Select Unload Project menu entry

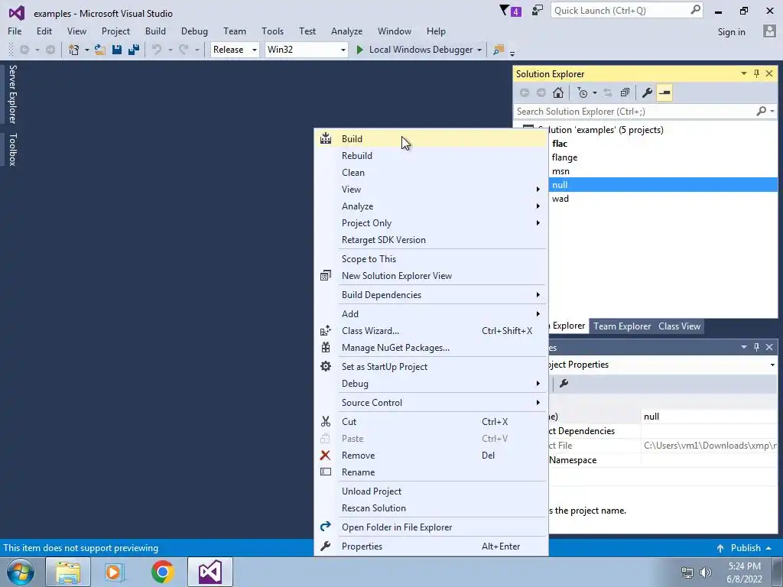pyautogui.click(x=372, y=491)
